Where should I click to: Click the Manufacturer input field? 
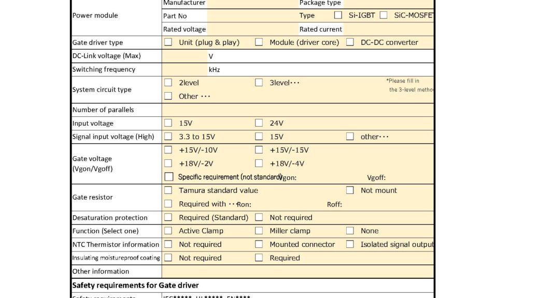coord(252,4)
